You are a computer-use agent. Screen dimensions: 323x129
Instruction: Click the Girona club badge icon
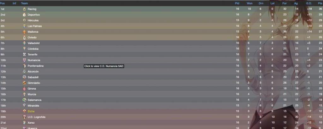pyautogui.click(x=24, y=89)
